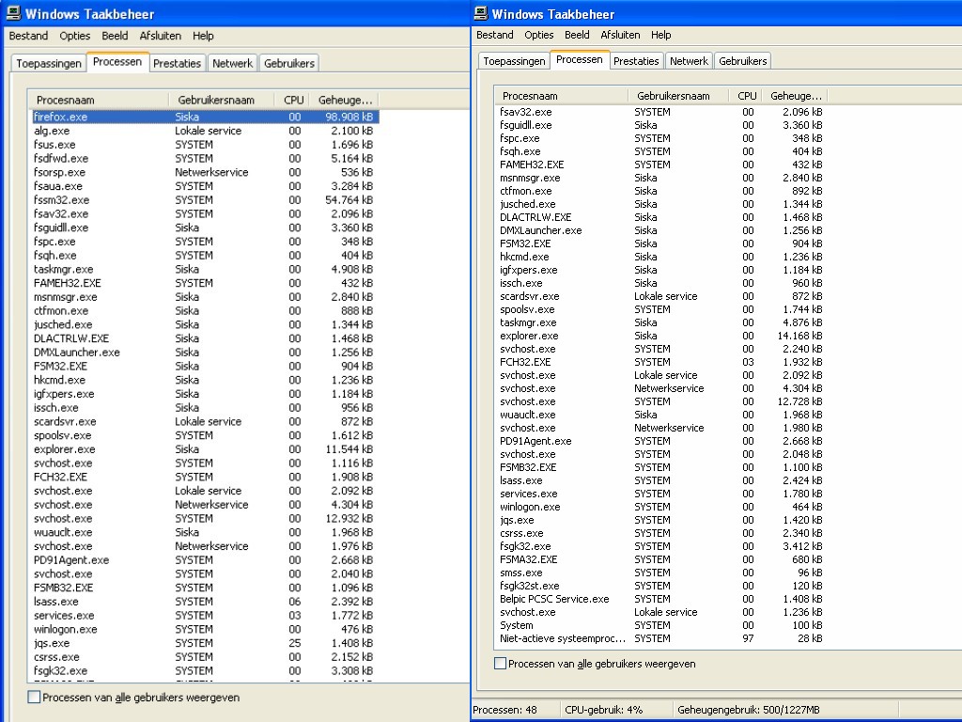Click the right Windows Taakbeheer title icon
This screenshot has height=722, width=962.
coord(482,13)
